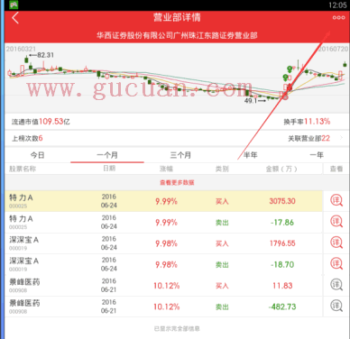View details icon for 深深宝A sell row

pos(336,264)
